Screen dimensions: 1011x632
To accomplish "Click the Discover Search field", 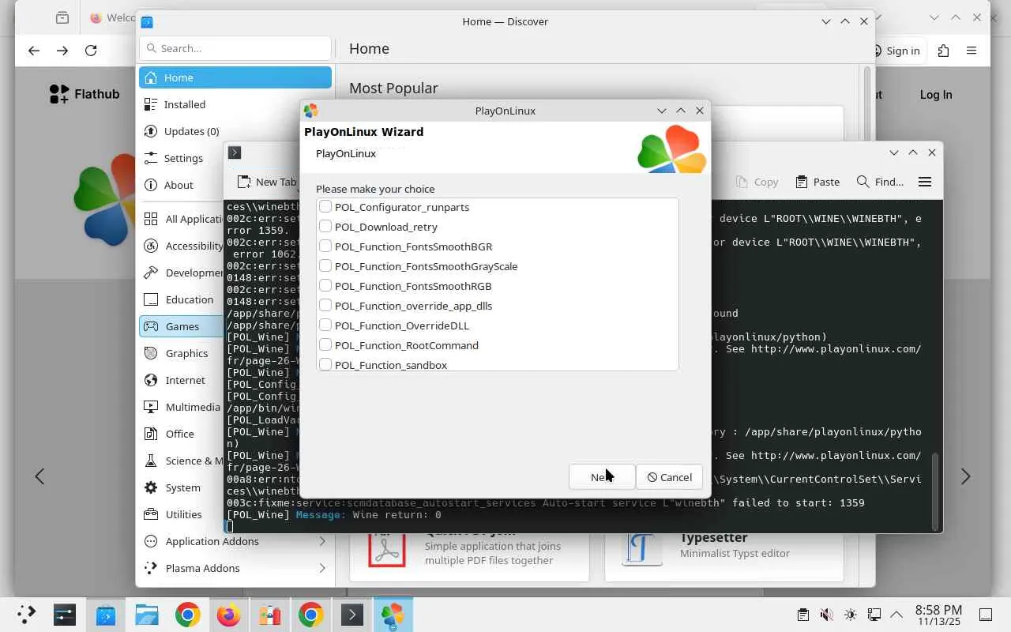I will [235, 48].
